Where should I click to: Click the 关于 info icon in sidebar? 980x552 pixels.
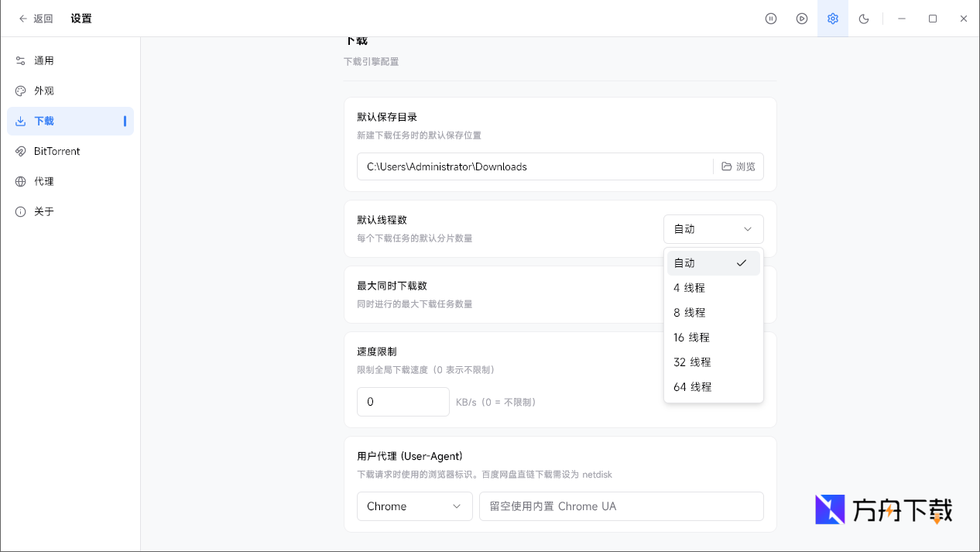pos(19,211)
